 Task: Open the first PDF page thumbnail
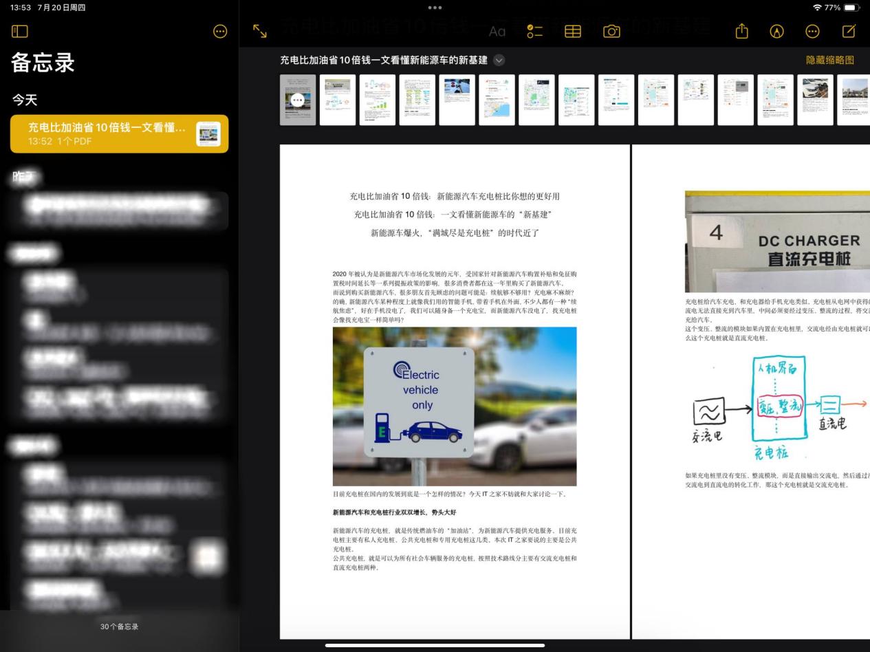pos(297,99)
